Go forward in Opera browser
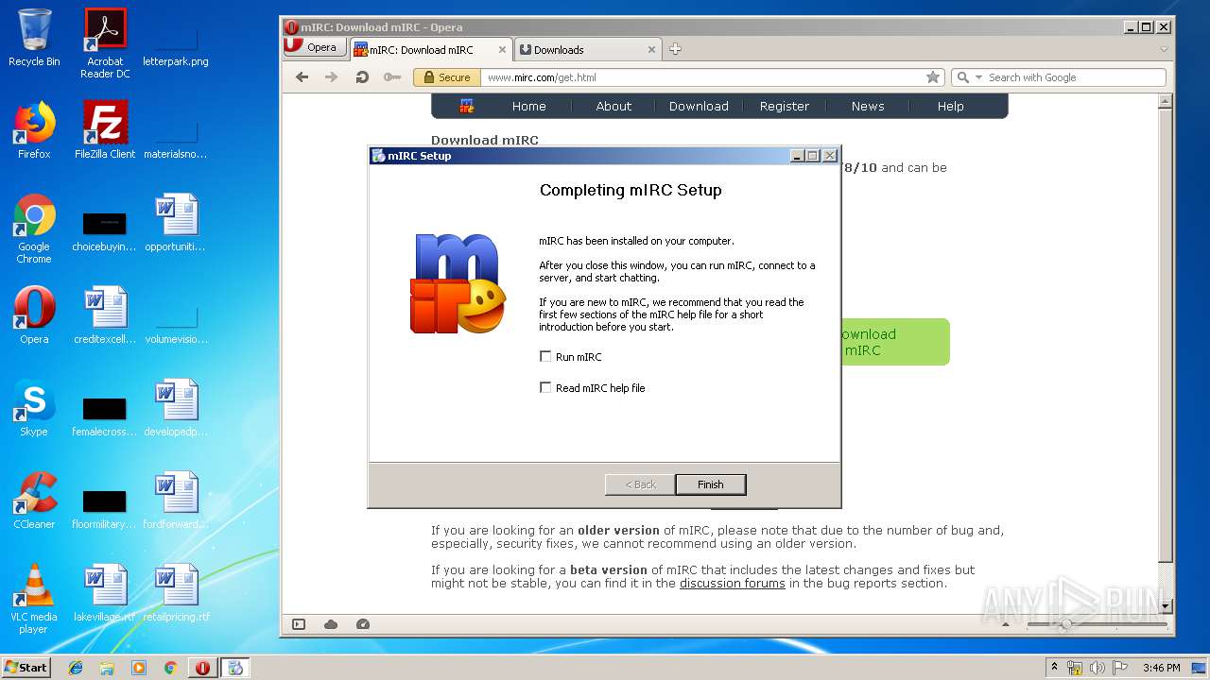The height and width of the screenshot is (680, 1210). tap(331, 77)
